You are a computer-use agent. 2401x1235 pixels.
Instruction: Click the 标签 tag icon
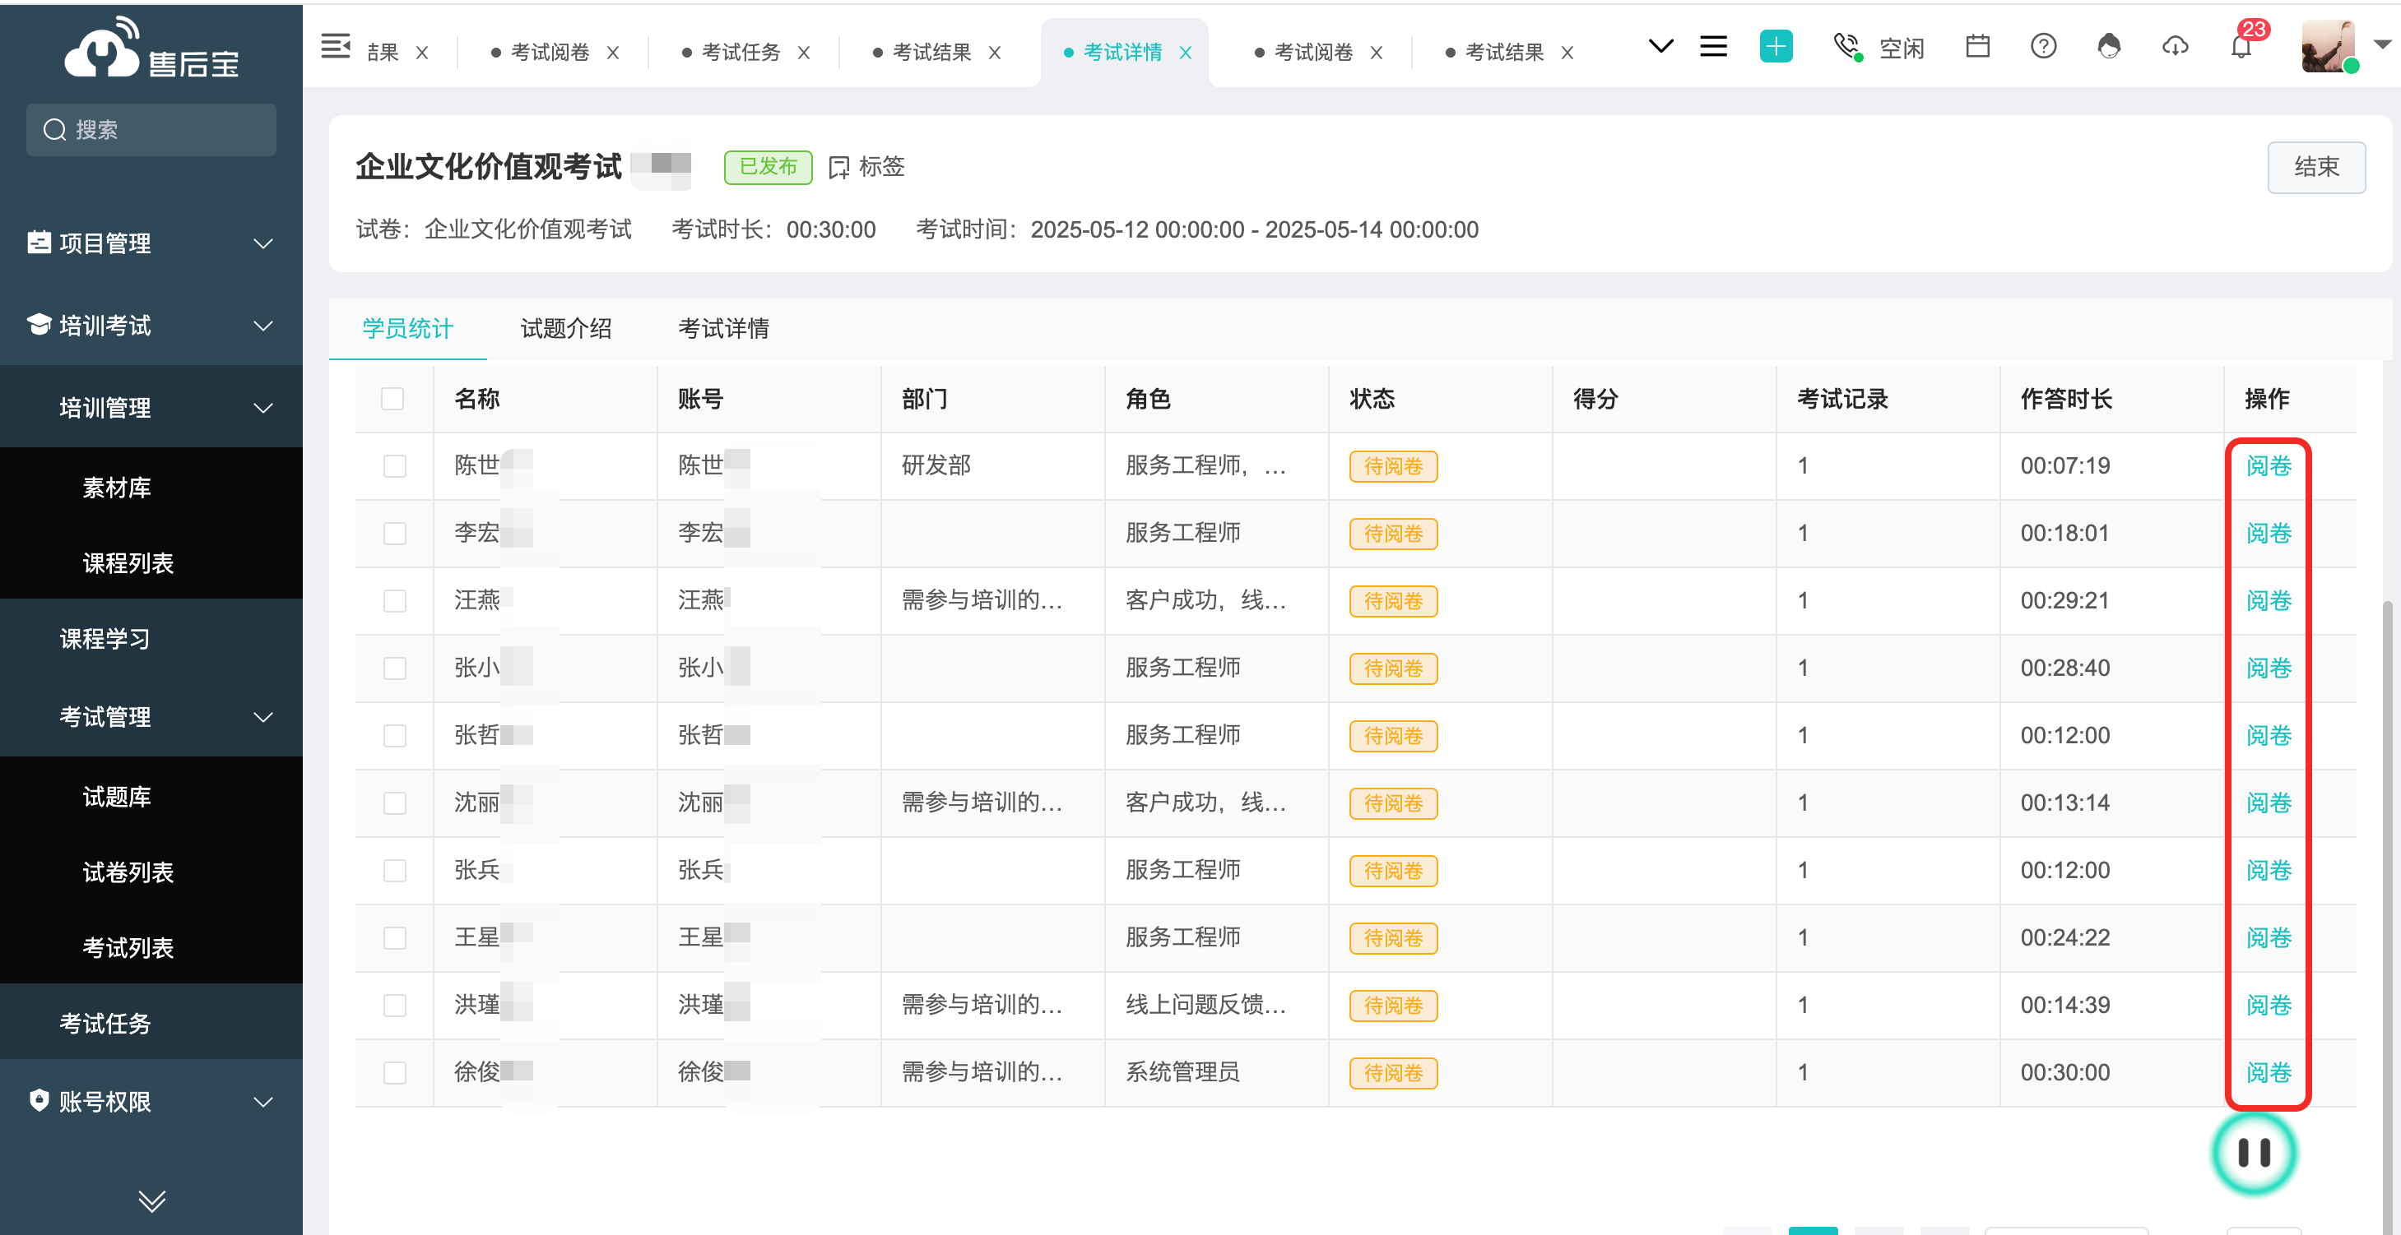(838, 167)
